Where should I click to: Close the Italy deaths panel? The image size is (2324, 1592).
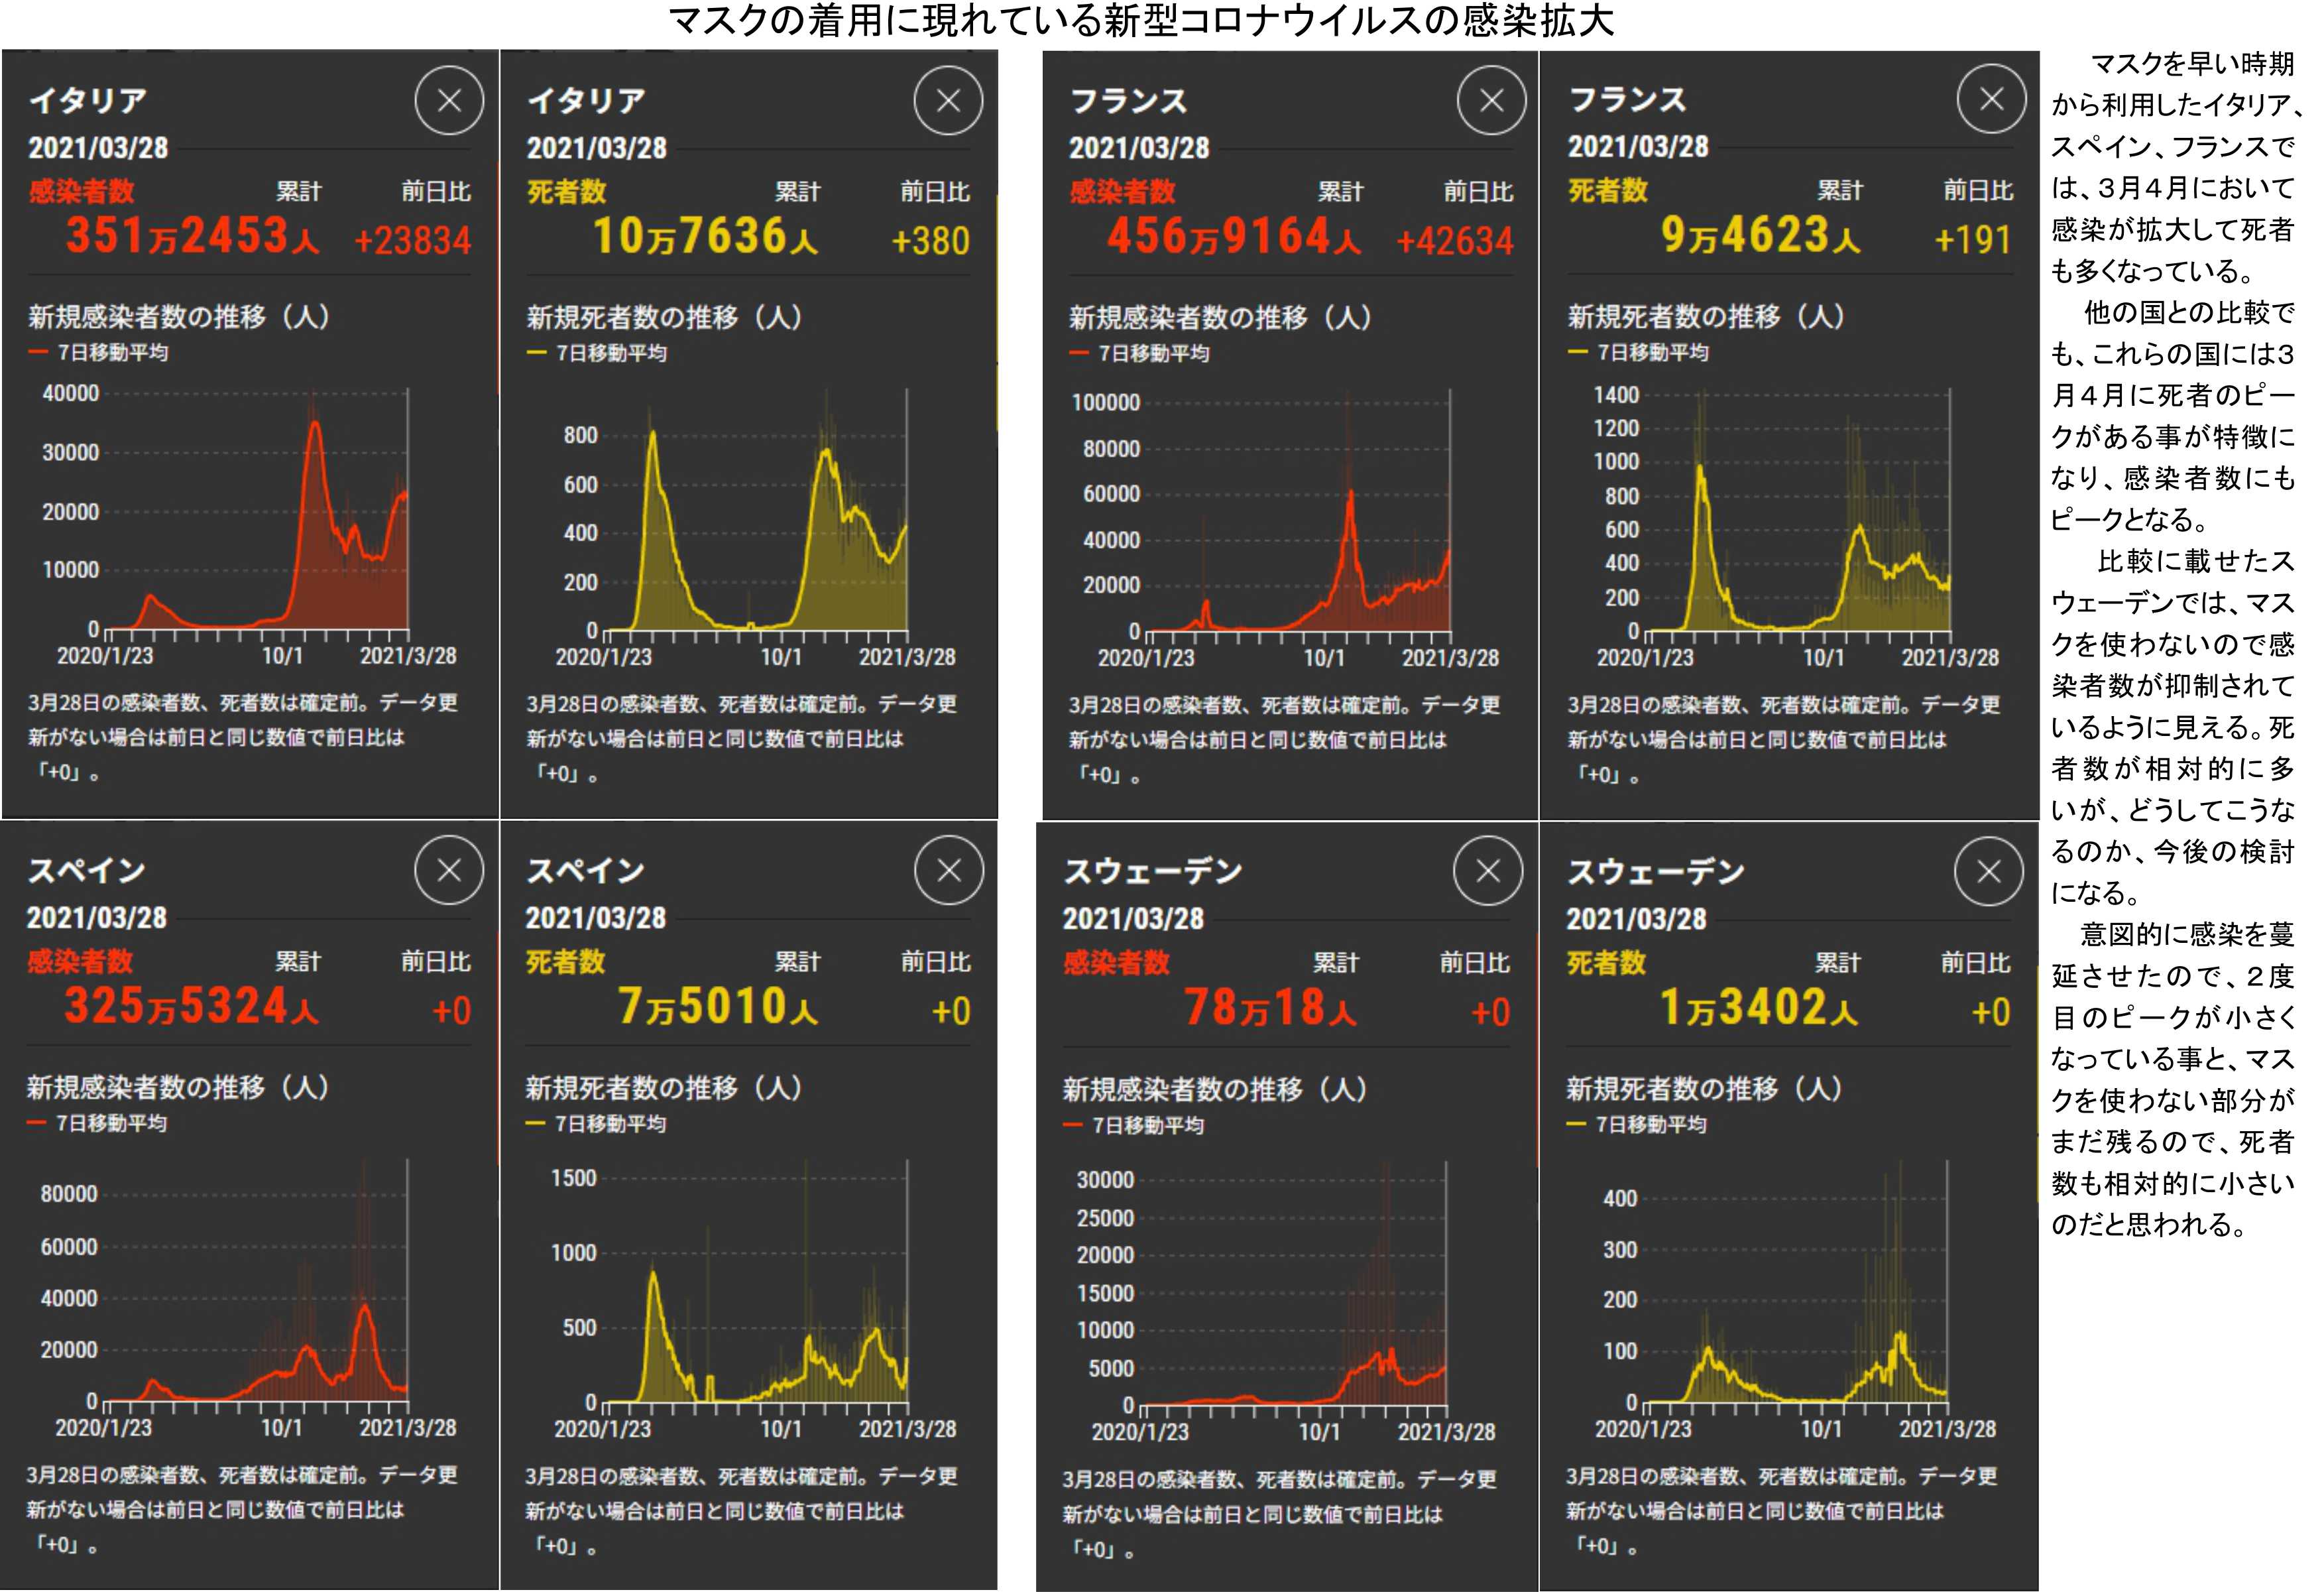[948, 100]
